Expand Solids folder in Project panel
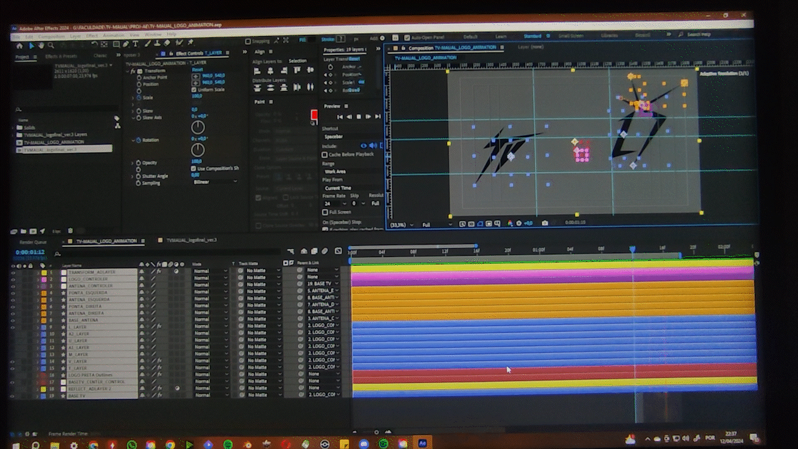This screenshot has width=798, height=449. (13, 128)
